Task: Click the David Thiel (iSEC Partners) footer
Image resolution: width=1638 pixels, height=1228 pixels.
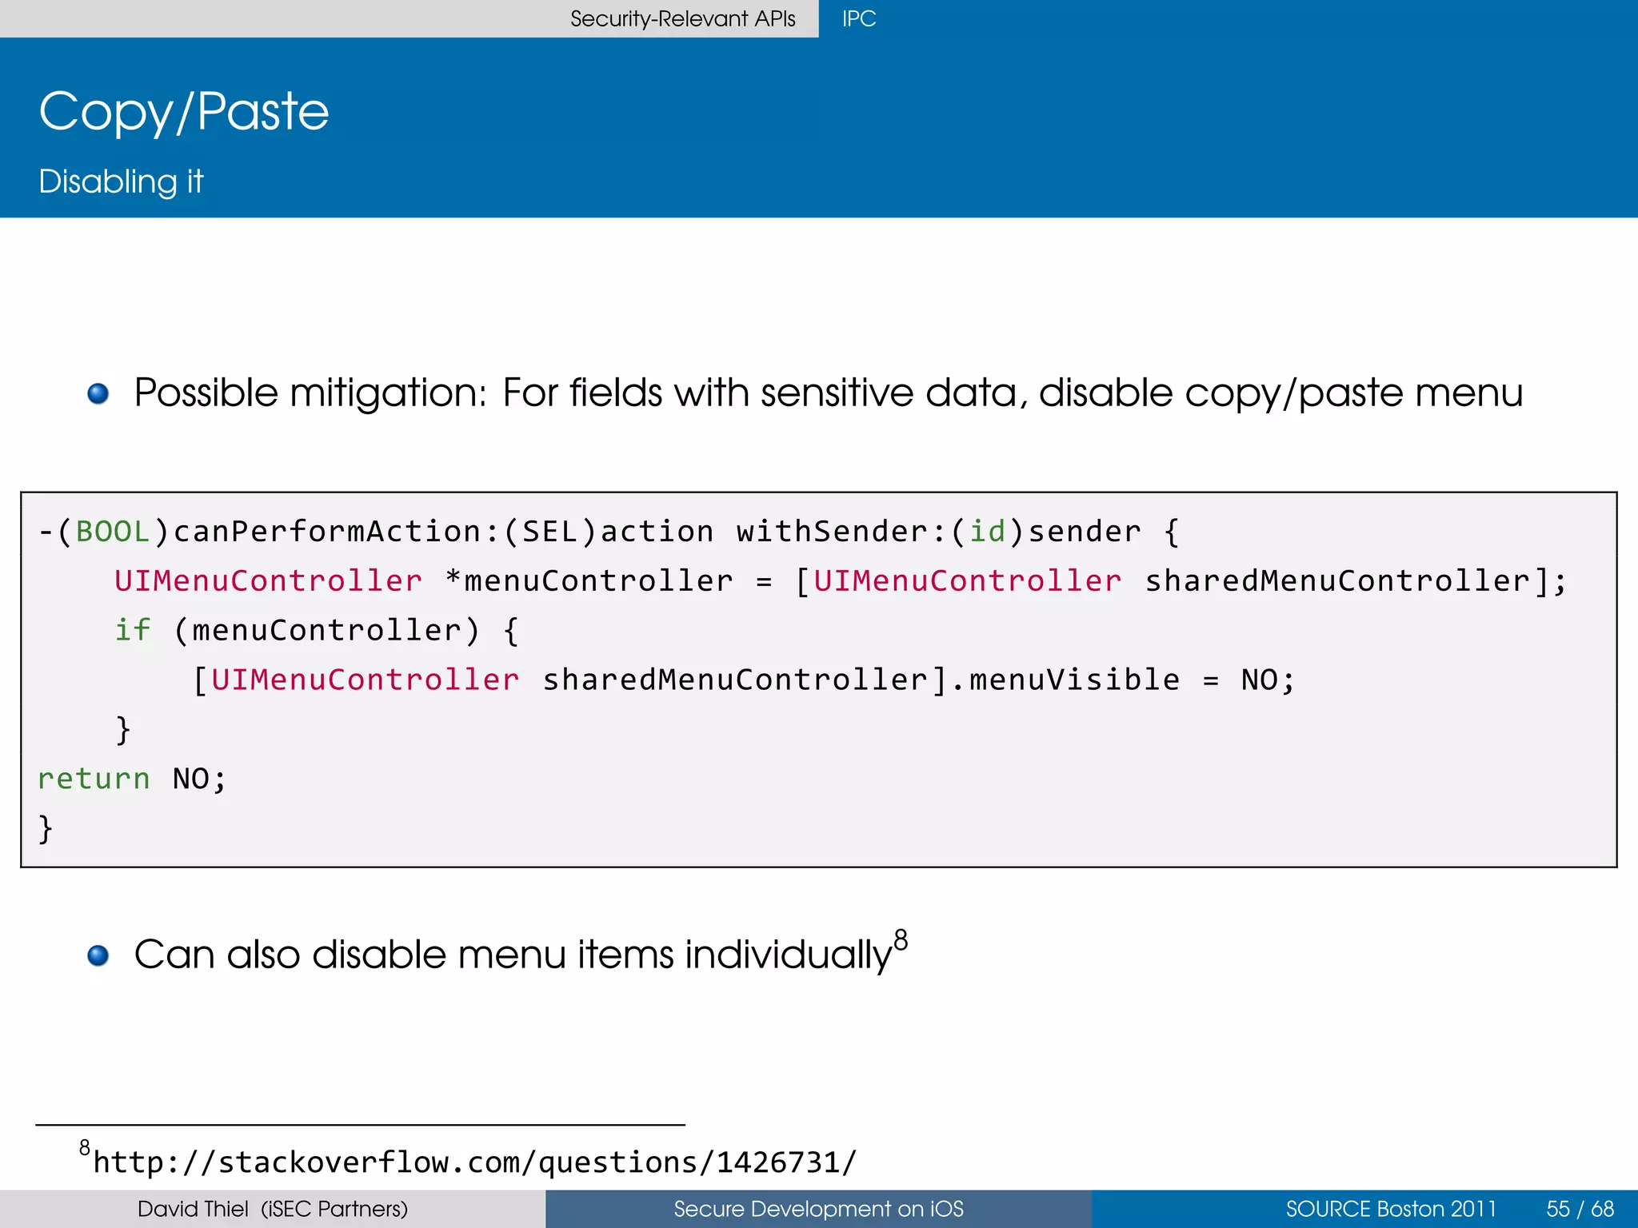Action: [x=273, y=1209]
